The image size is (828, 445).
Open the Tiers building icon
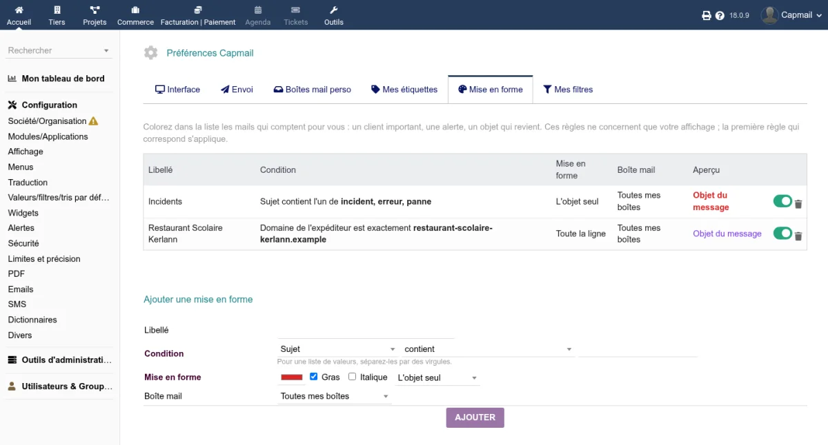point(57,10)
